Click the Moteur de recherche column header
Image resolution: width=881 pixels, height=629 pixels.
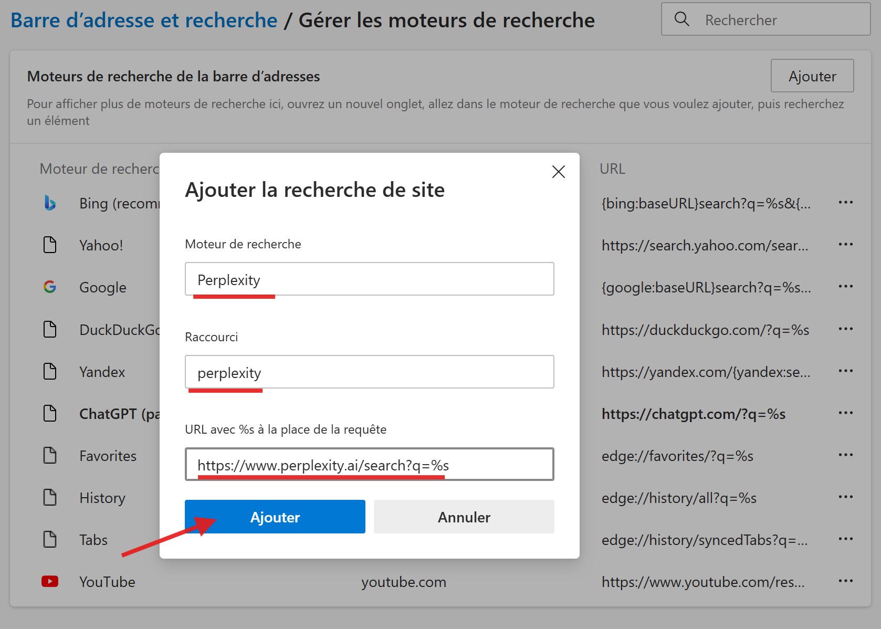[99, 169]
